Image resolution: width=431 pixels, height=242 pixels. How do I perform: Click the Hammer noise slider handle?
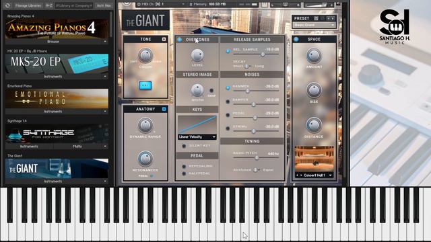[x=247, y=91]
